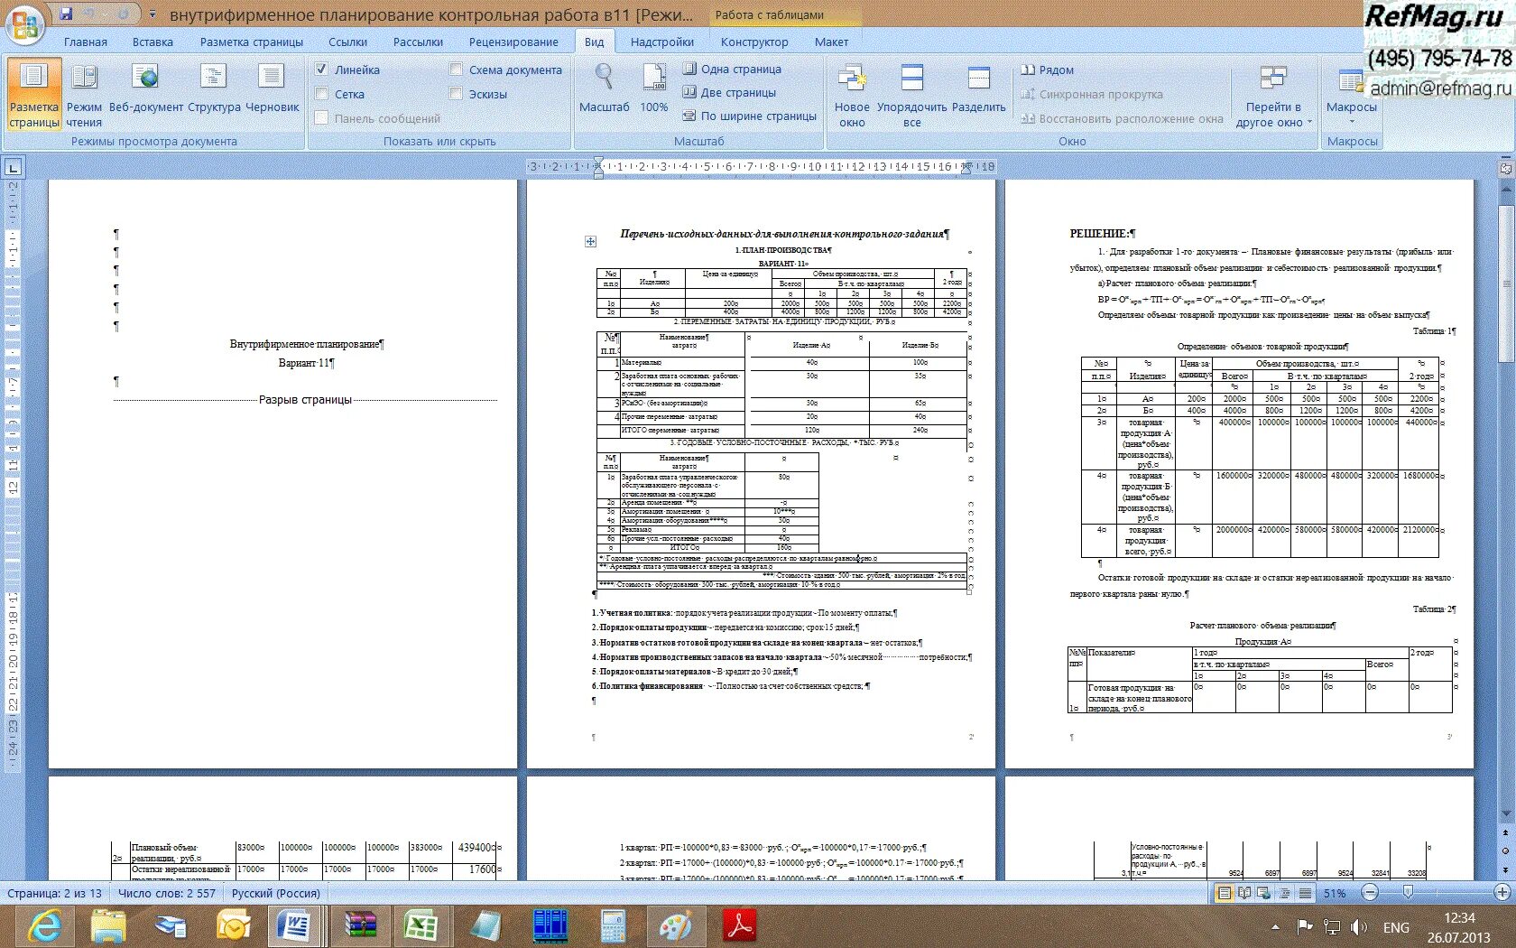Arrange all windows (Упорядочить все)

[x=912, y=95]
